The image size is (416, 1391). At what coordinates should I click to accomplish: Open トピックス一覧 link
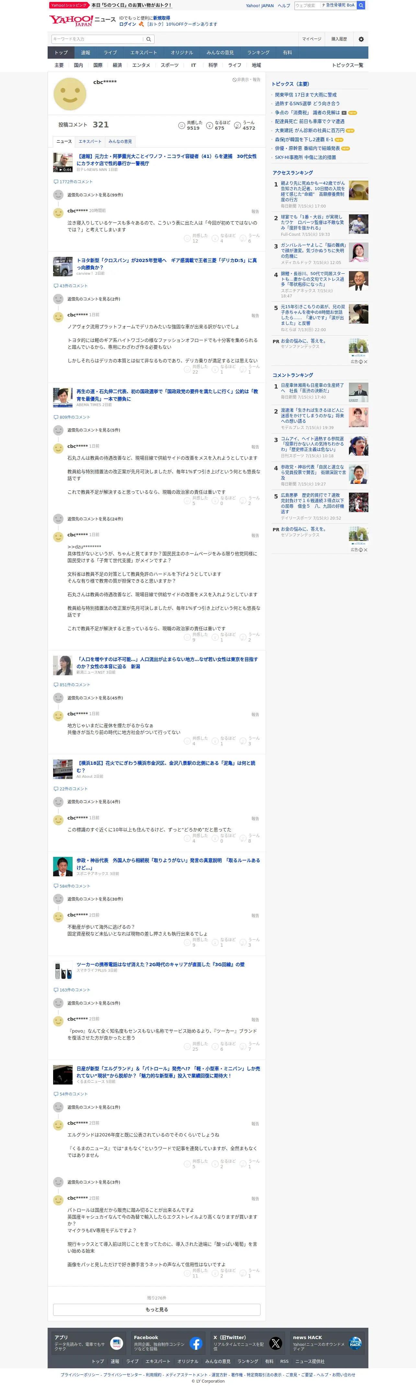click(x=347, y=65)
